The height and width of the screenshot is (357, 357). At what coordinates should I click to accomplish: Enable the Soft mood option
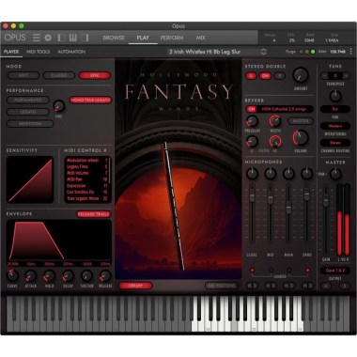pos(23,75)
